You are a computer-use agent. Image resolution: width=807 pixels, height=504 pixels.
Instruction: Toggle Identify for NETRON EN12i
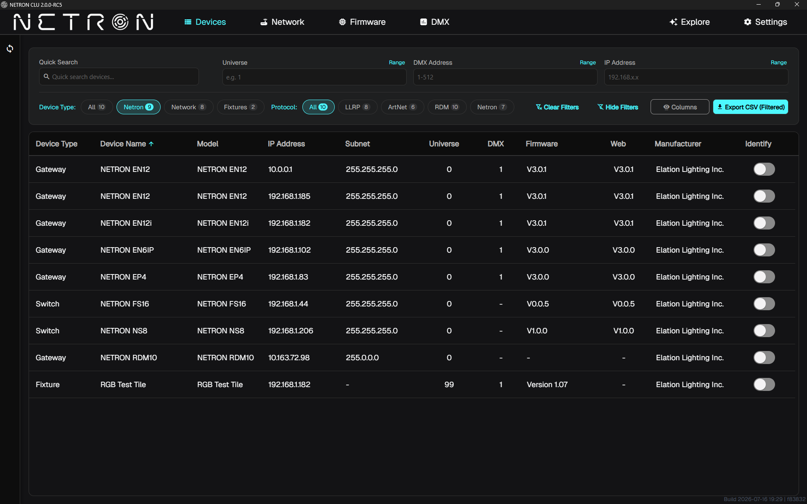(764, 223)
